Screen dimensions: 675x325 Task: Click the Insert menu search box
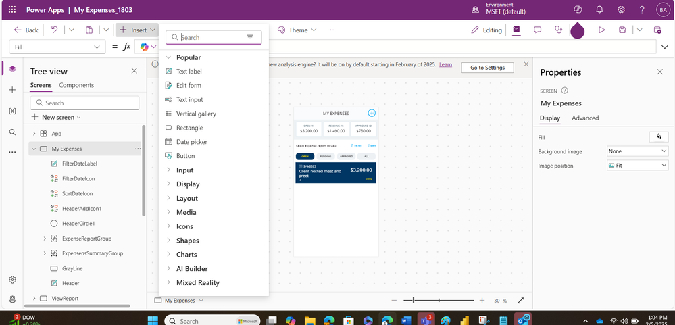pos(214,37)
